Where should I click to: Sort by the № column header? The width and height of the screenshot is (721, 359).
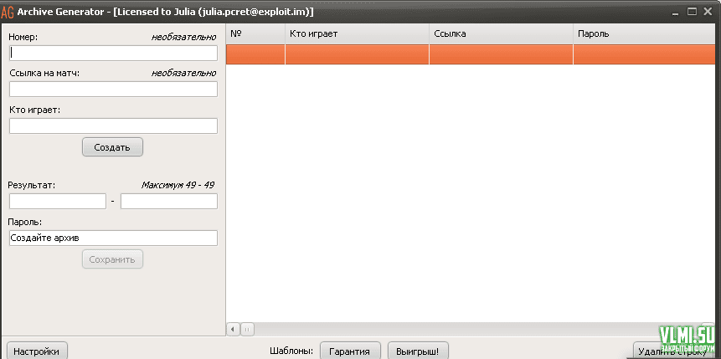(x=255, y=33)
